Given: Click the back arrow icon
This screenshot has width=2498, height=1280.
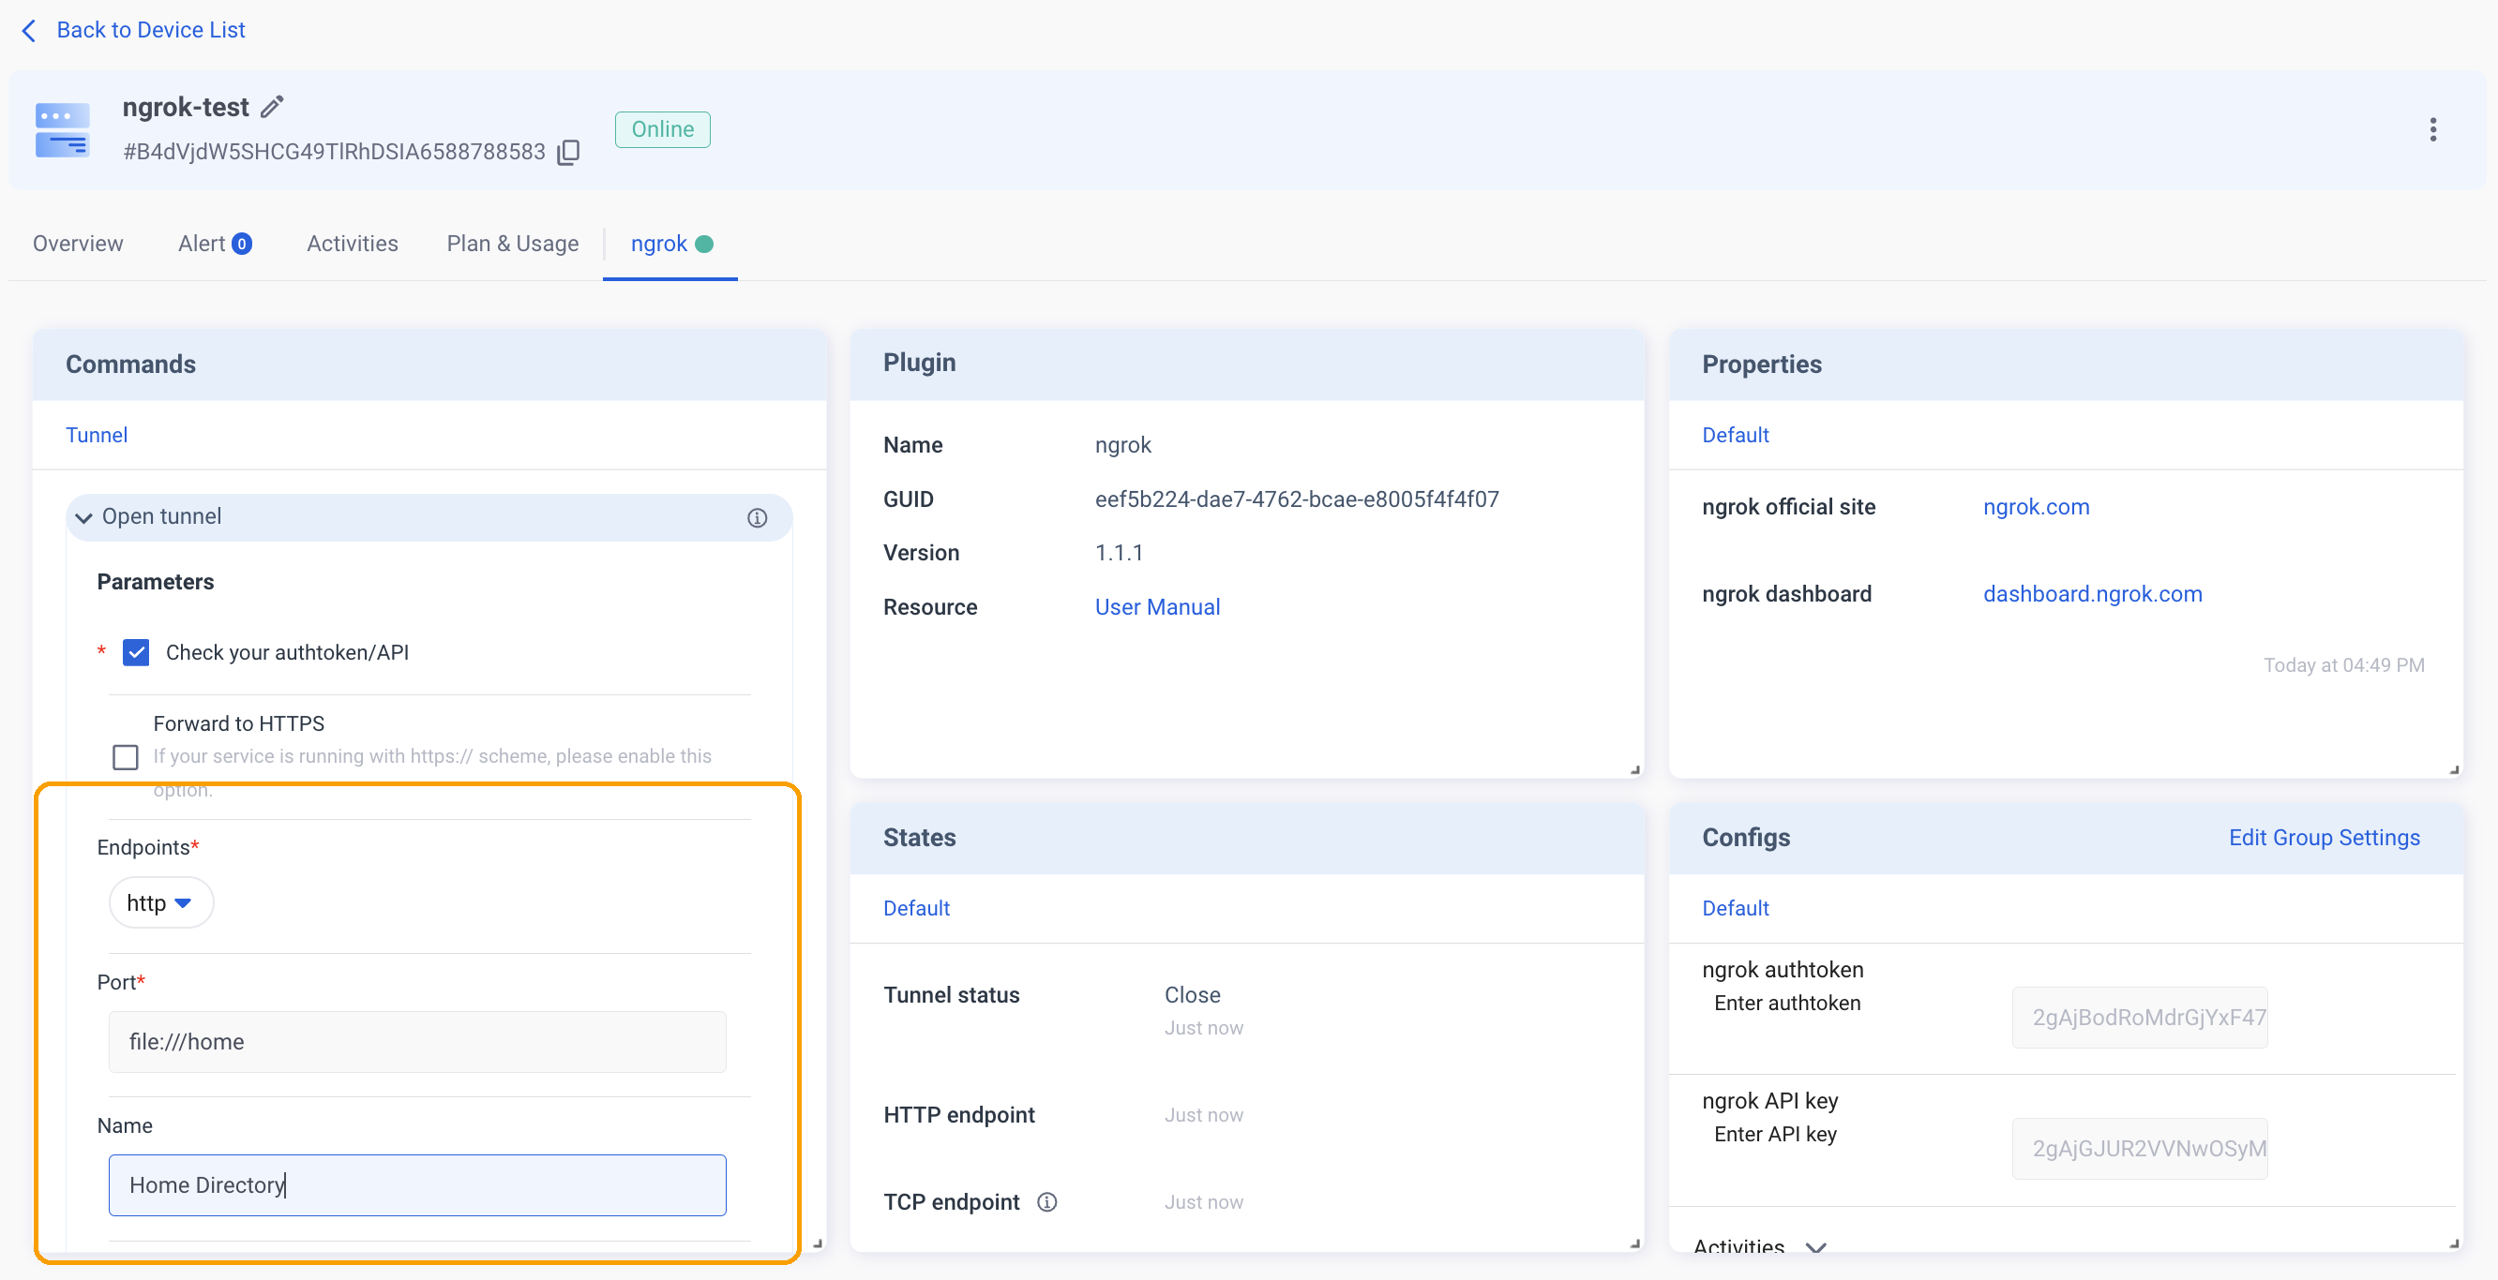Looking at the screenshot, I should click(29, 30).
